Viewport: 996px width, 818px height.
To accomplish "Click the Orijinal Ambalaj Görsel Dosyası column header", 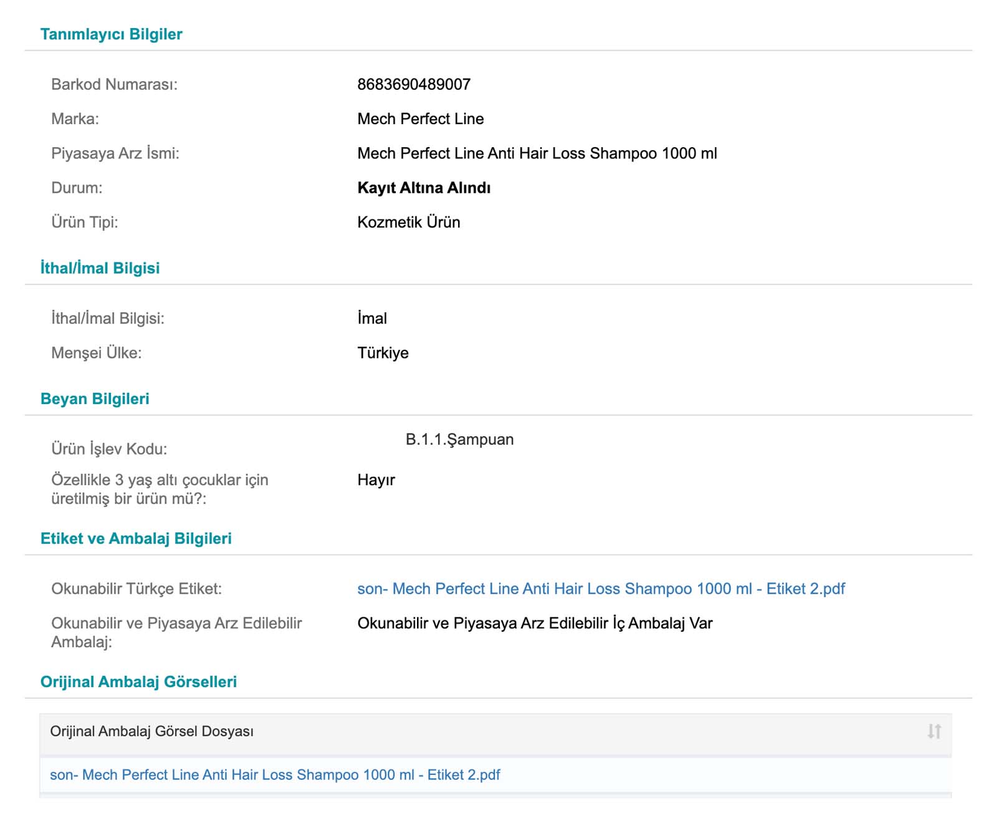I will 152,731.
